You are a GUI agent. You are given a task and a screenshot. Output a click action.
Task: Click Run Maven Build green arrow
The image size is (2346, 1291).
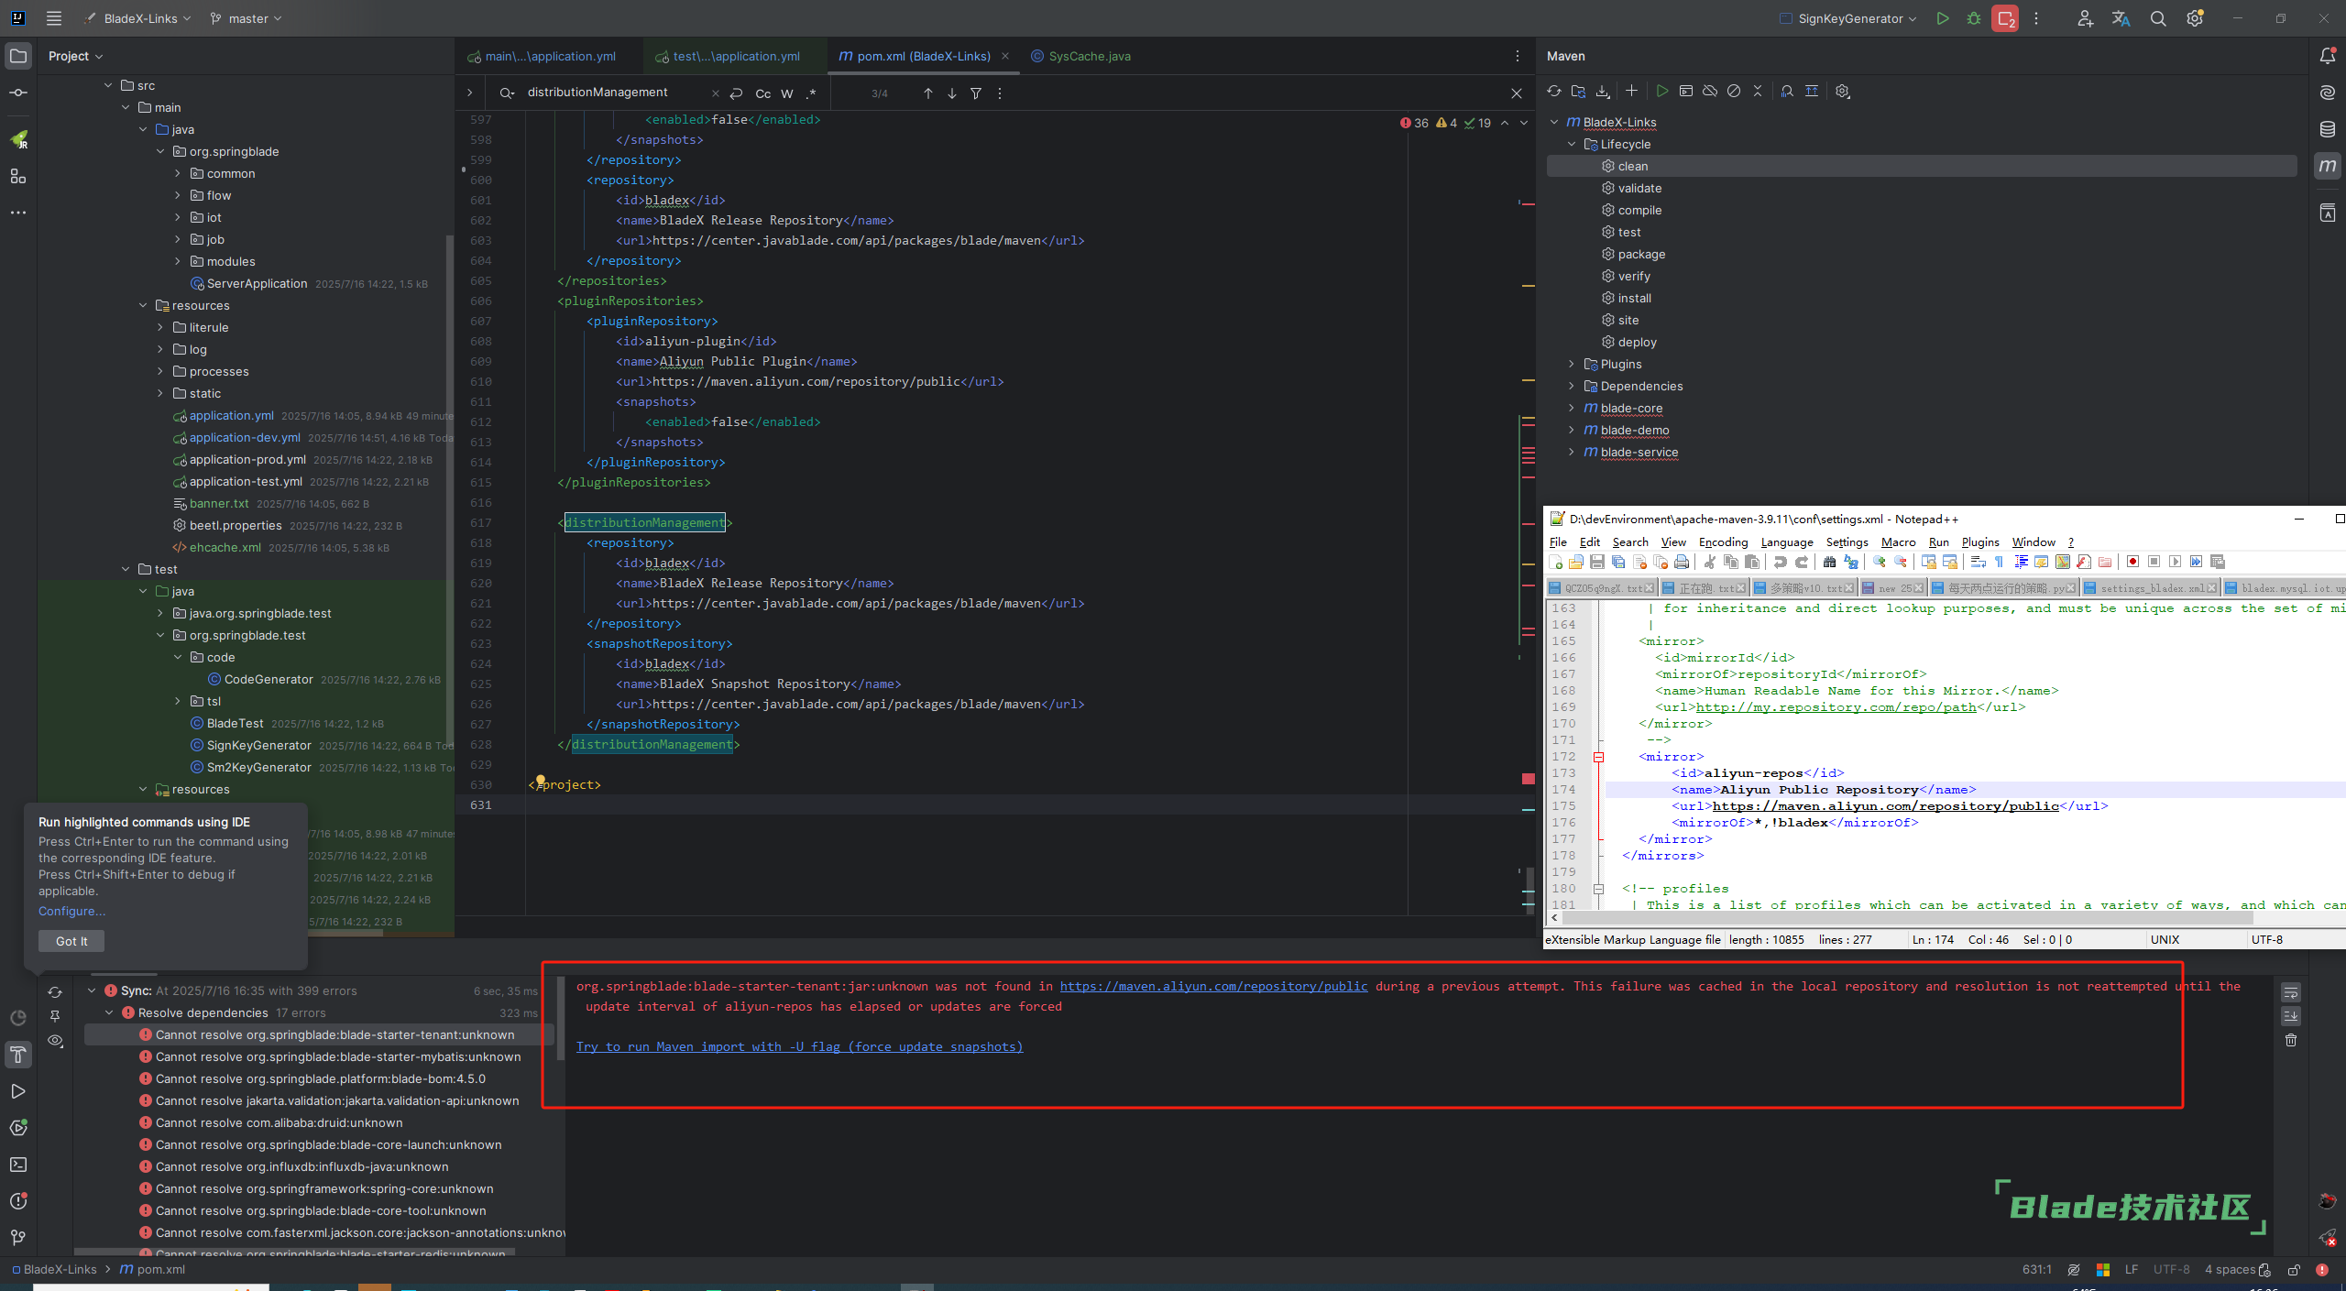[1661, 92]
